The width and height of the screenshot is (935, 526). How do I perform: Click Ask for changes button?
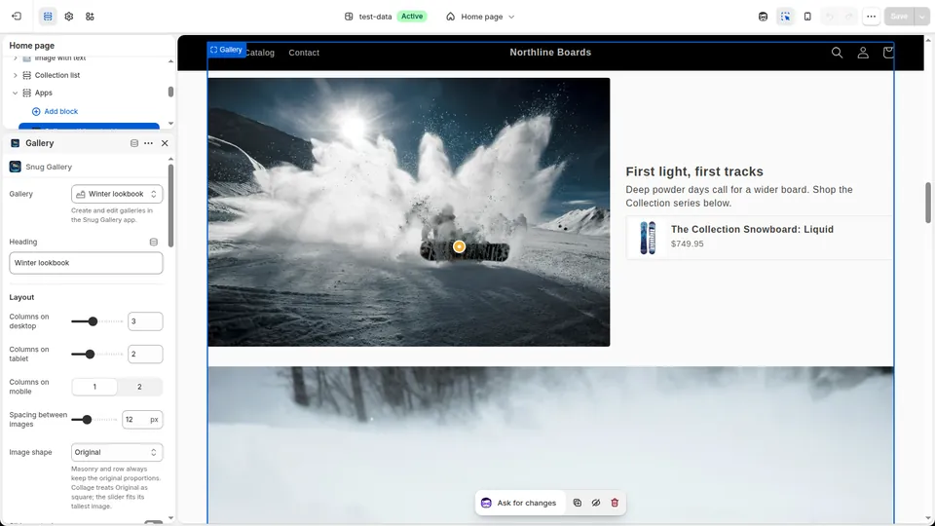(518, 504)
